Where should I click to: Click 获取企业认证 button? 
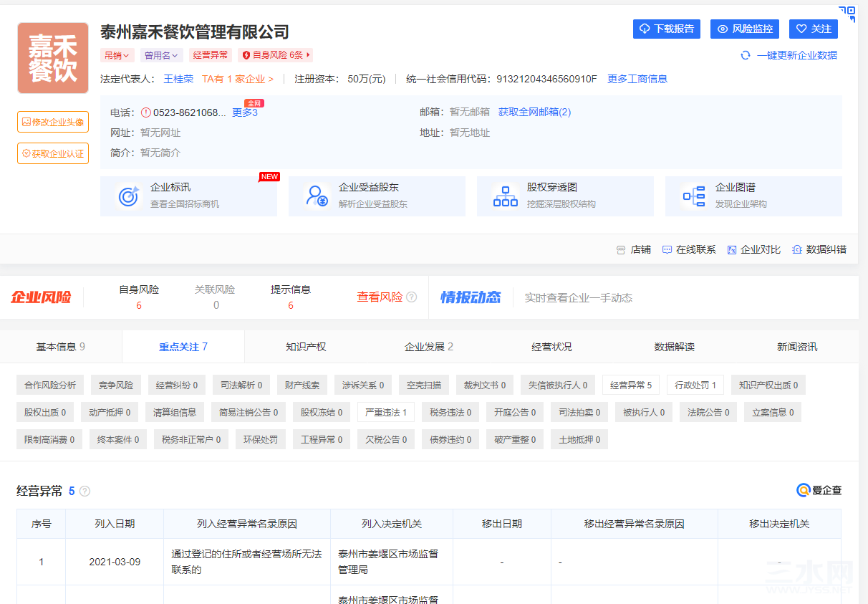[x=53, y=153]
